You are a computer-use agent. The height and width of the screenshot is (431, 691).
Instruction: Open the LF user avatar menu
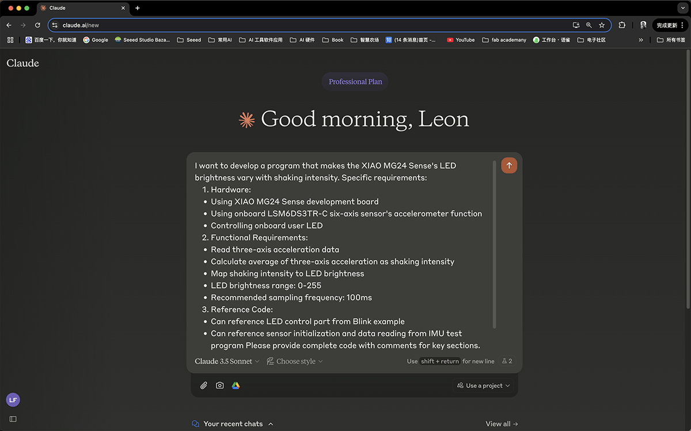click(x=13, y=399)
